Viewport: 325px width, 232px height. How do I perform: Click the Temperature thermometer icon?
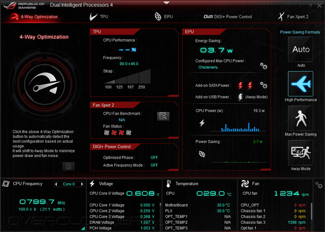(169, 184)
